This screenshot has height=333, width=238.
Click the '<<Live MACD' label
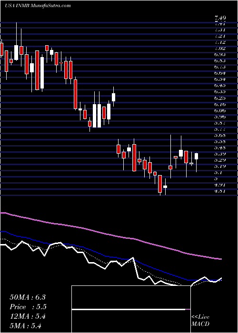point(200,321)
